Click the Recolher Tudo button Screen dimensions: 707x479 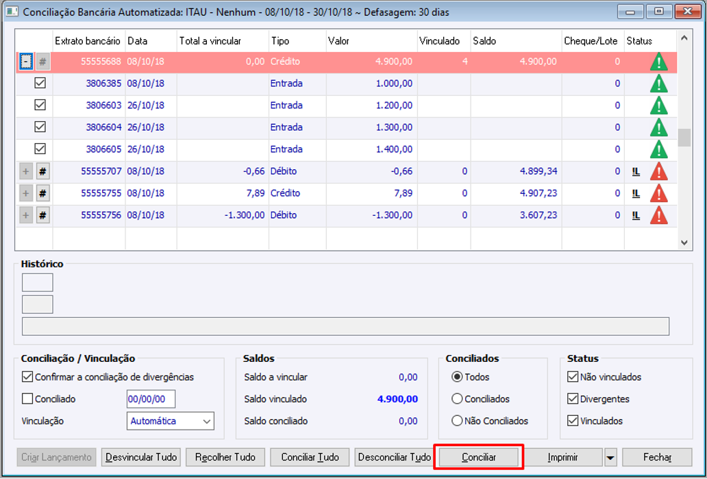(x=225, y=457)
